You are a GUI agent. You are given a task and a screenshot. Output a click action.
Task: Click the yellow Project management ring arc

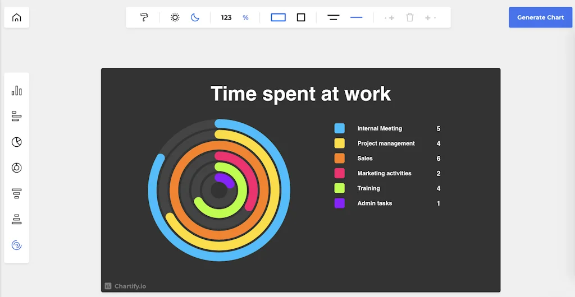coord(275,190)
